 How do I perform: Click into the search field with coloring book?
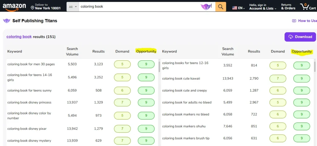click(140, 7)
